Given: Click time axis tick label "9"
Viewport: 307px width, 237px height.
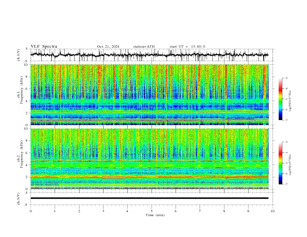Looking at the screenshot, I should [248, 211].
